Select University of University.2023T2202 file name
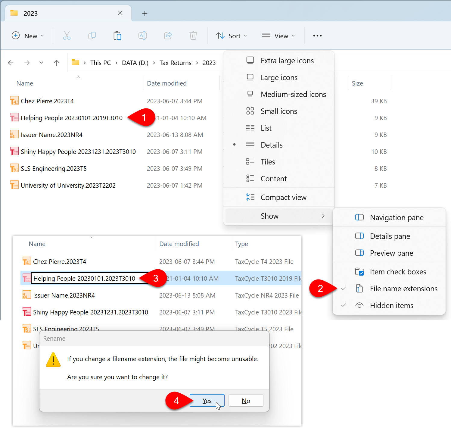 pyautogui.click(x=68, y=185)
